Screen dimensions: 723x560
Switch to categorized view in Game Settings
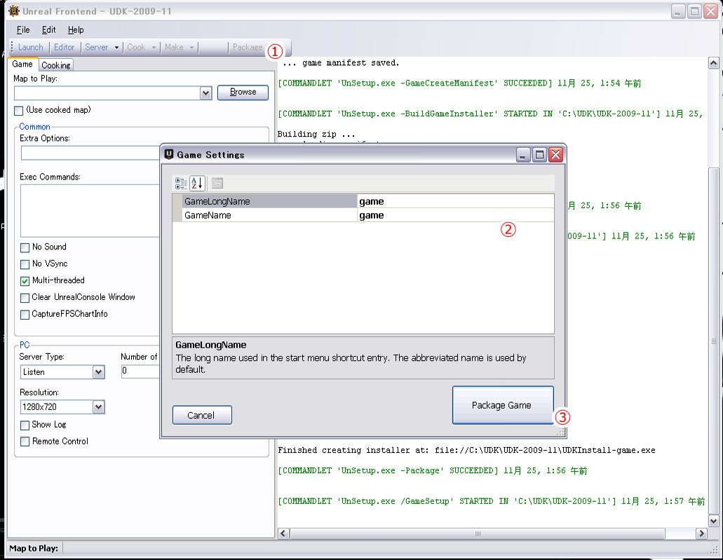(181, 184)
